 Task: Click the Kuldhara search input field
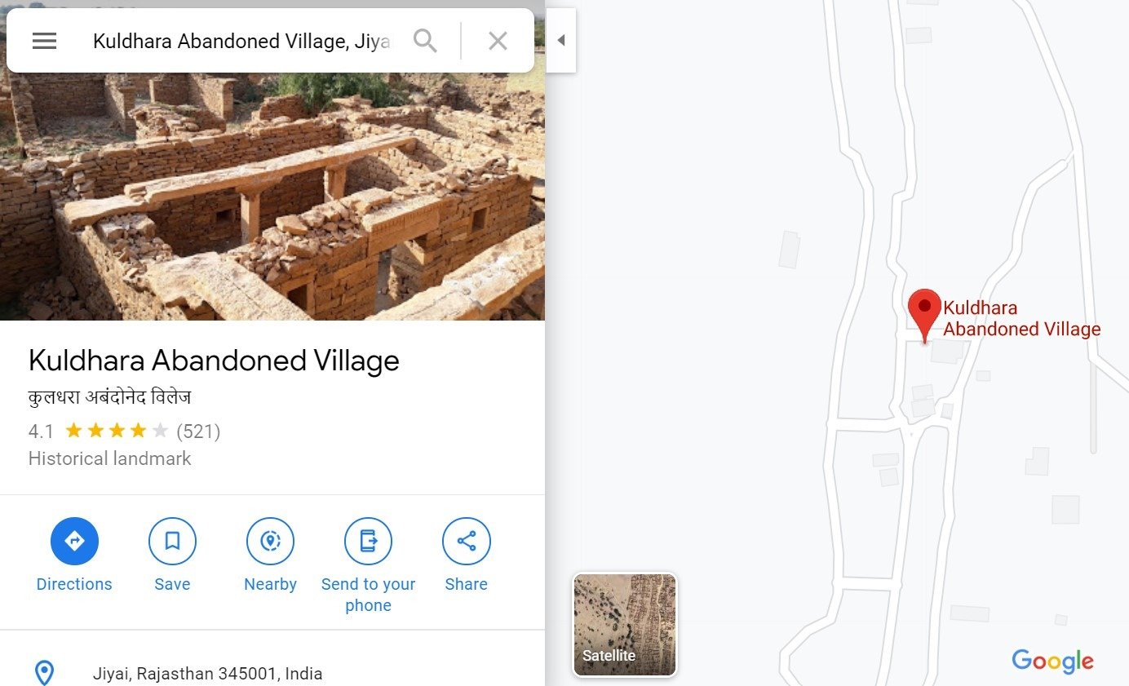pyautogui.click(x=241, y=41)
